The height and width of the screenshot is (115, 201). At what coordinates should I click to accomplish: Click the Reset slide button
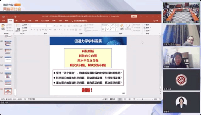click(25, 27)
